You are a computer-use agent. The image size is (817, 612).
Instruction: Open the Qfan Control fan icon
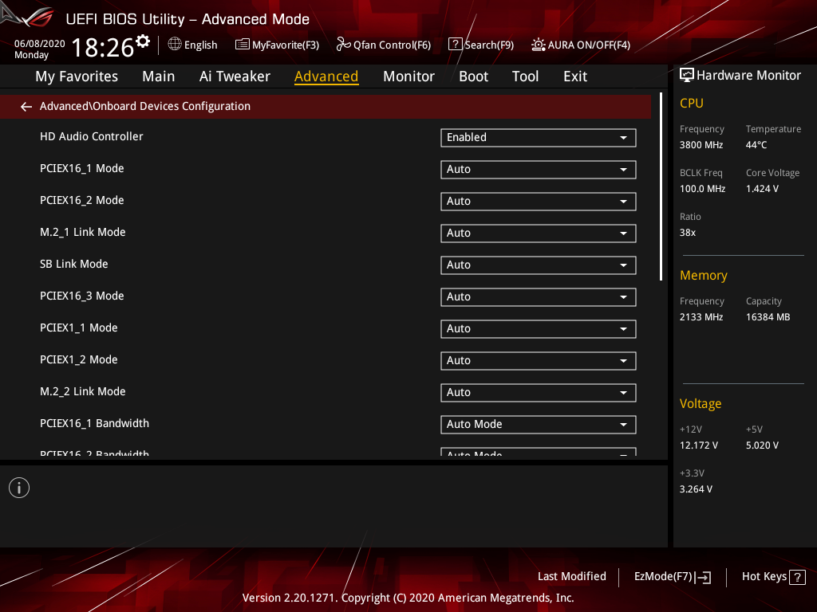343,45
